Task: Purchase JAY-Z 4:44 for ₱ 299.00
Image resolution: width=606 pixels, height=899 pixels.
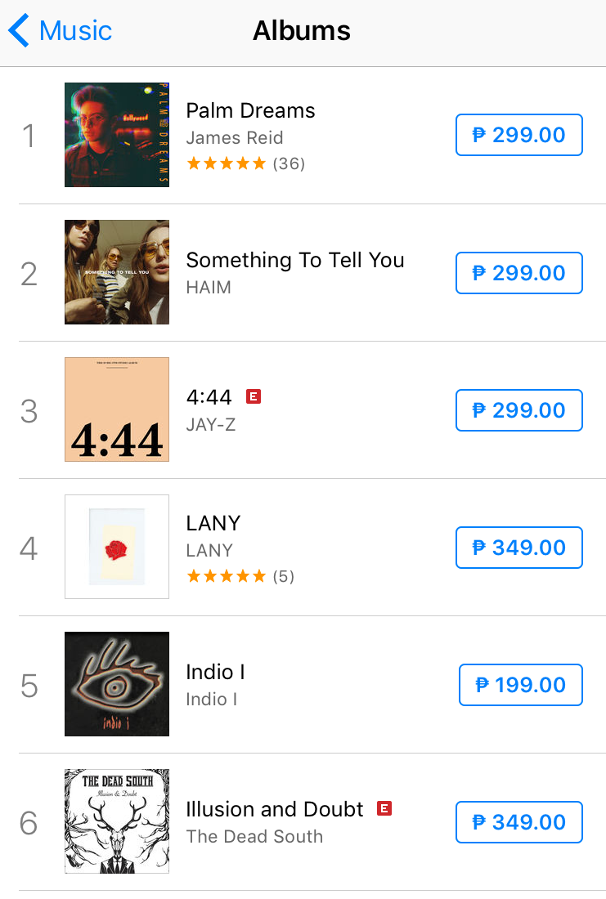Action: coord(518,410)
